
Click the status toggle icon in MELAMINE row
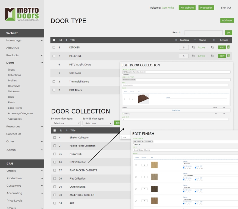[212, 56]
